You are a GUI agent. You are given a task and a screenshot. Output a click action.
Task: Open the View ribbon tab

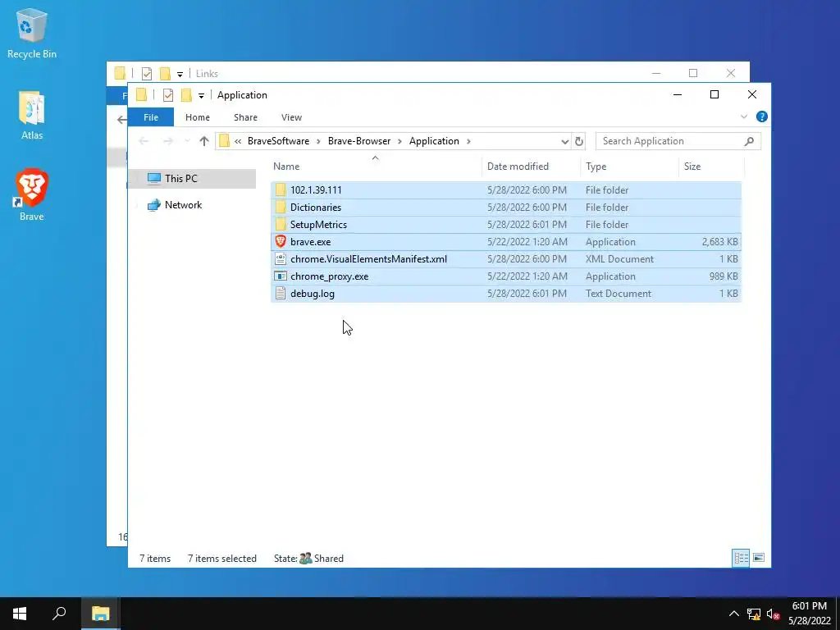[291, 117]
